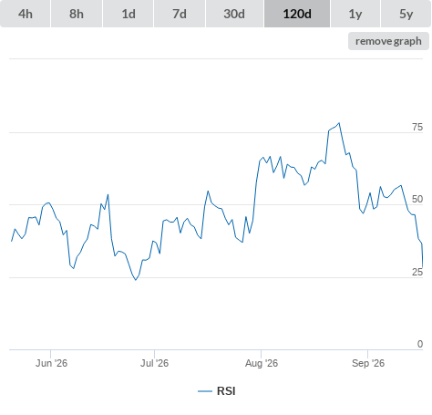Show the 5y time range
The height and width of the screenshot is (415, 432).
(x=406, y=14)
